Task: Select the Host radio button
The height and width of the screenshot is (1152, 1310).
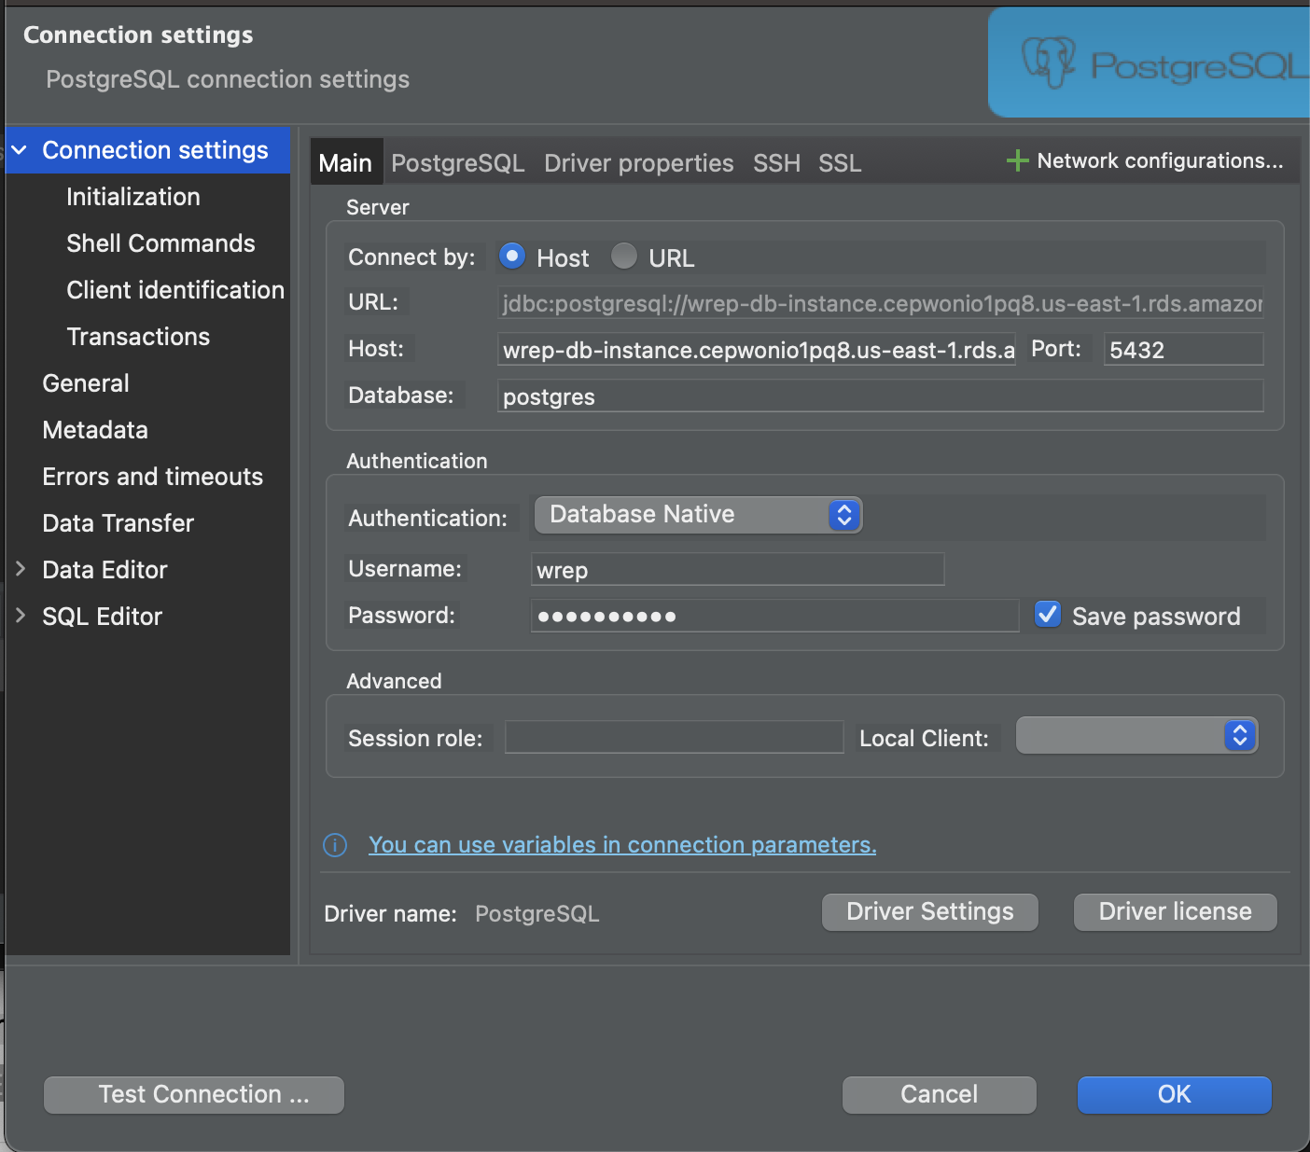Action: point(512,256)
